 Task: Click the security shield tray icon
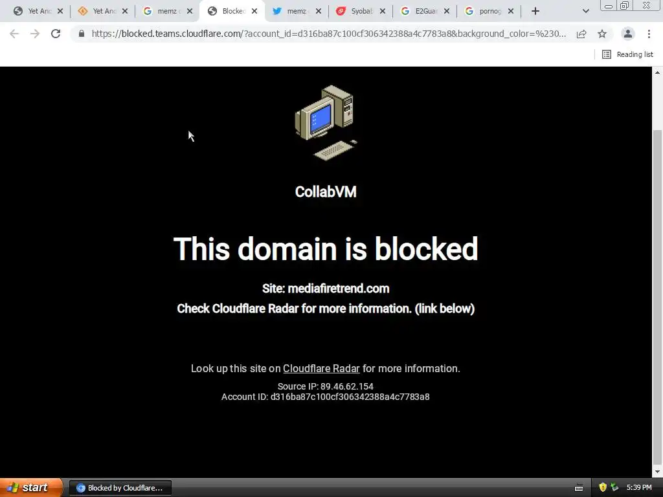tap(603, 487)
